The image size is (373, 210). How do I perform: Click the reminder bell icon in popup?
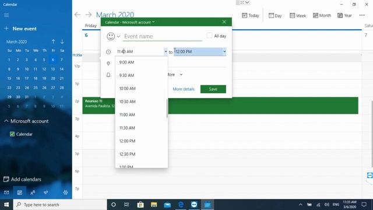point(108,75)
